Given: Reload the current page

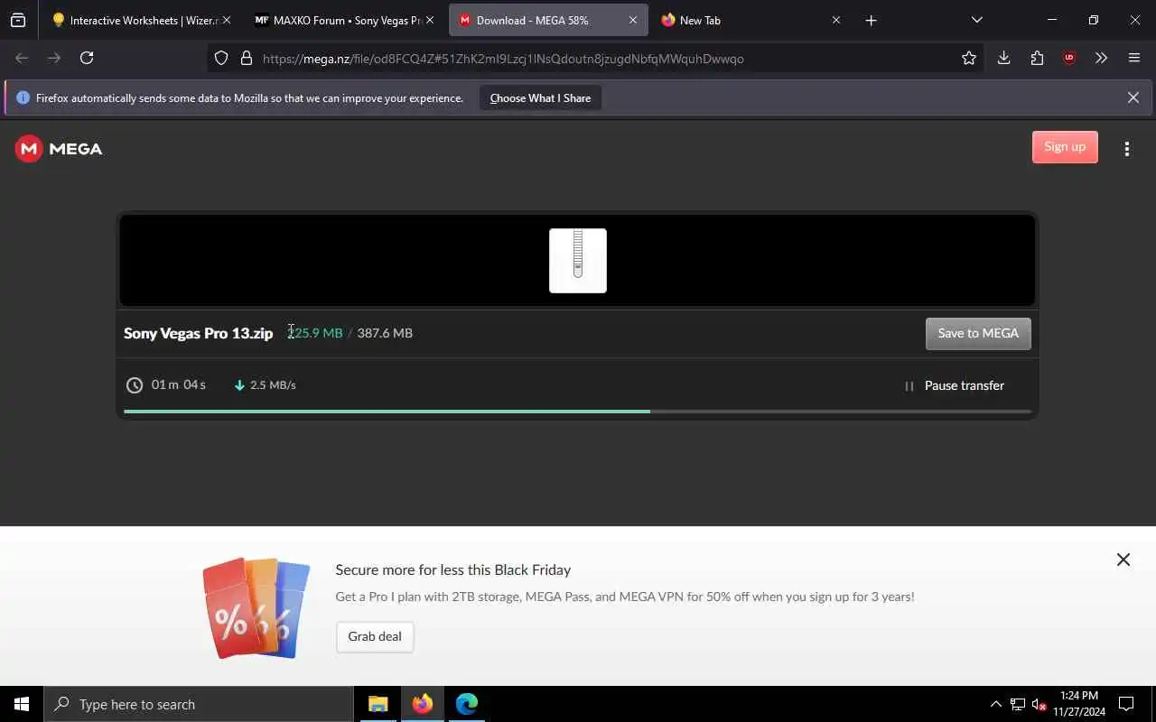Looking at the screenshot, I should [87, 58].
